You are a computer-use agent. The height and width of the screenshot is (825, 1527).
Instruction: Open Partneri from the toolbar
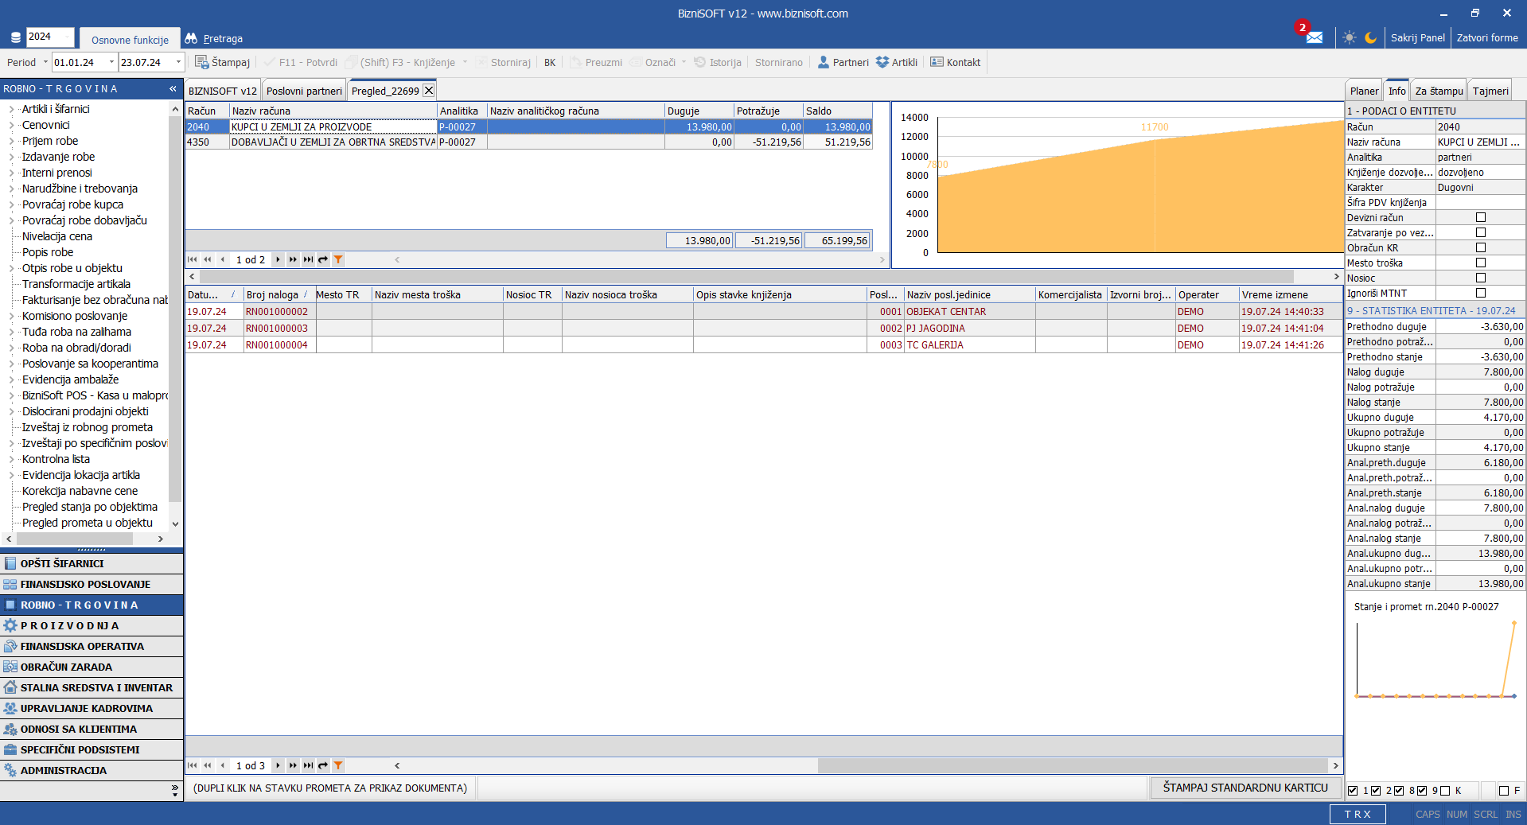point(843,62)
